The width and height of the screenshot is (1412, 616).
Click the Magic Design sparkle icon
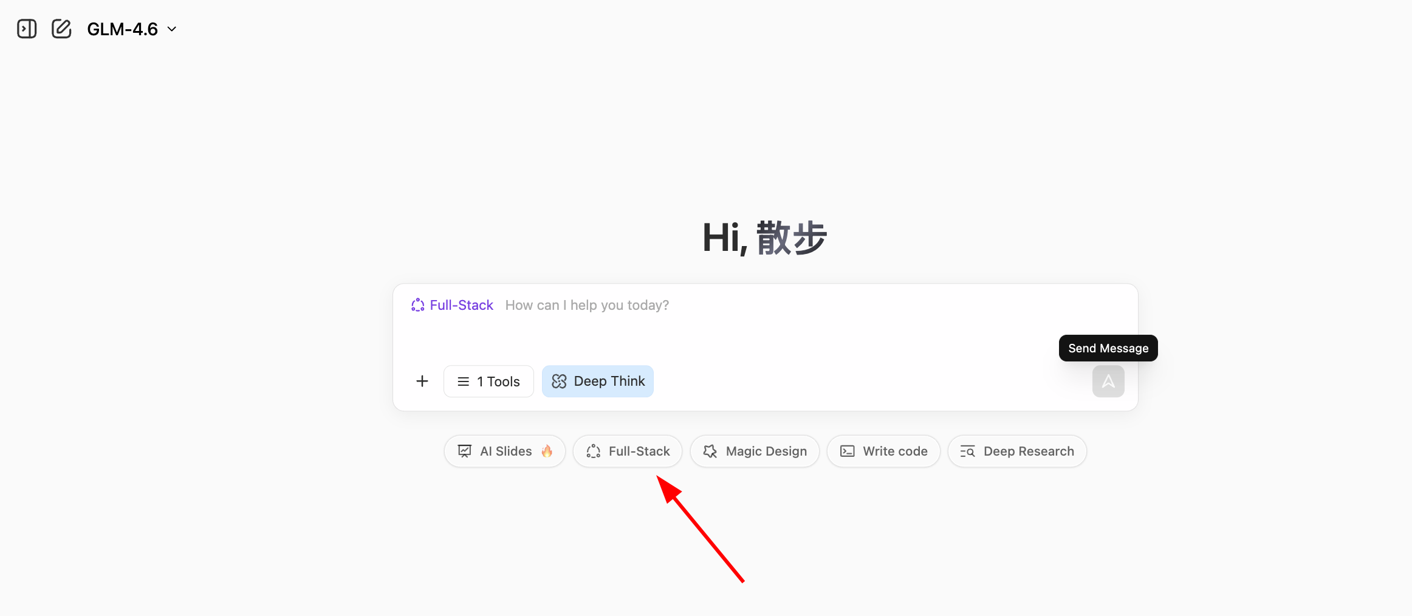click(710, 451)
